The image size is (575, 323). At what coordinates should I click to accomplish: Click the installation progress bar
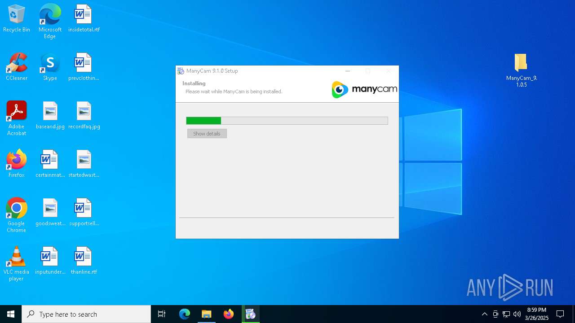[287, 121]
